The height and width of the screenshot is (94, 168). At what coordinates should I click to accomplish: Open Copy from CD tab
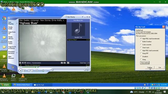[12, 33]
